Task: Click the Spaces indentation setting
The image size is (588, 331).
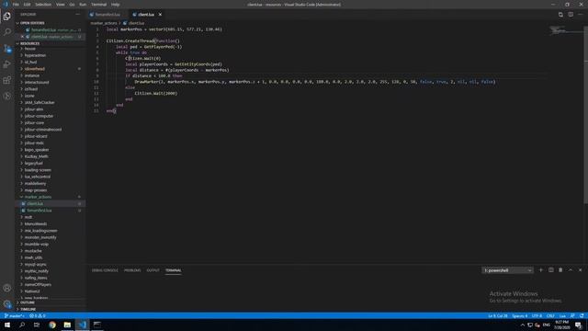Action: 520,316
